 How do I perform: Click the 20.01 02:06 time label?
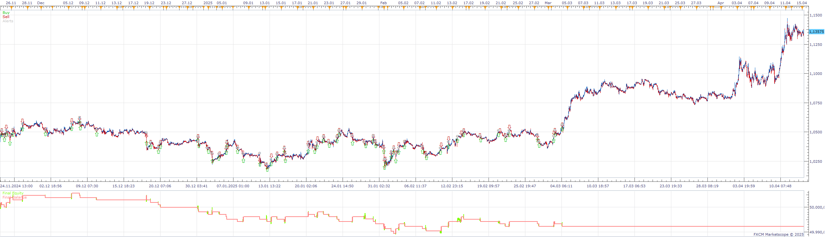(306, 186)
